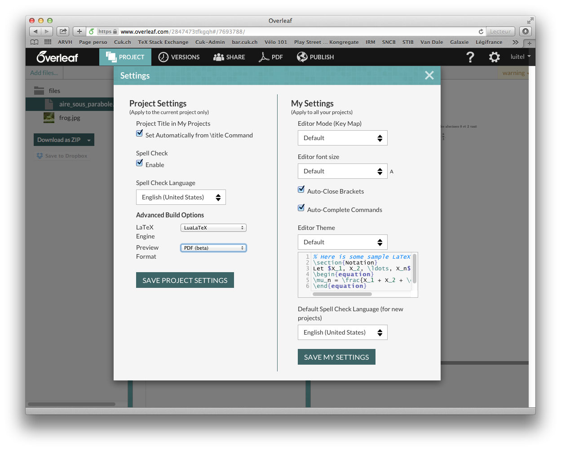Viewport: 561px width, 450px height.
Task: Open Editor Theme dropdown
Action: coord(343,242)
